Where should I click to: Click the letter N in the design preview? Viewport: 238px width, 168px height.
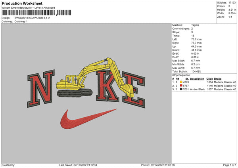(x=41, y=89)
